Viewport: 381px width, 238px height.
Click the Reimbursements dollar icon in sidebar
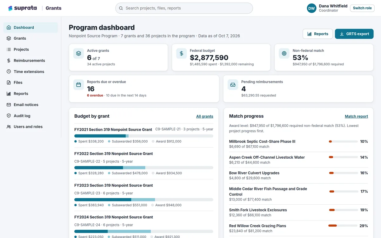[9, 60]
